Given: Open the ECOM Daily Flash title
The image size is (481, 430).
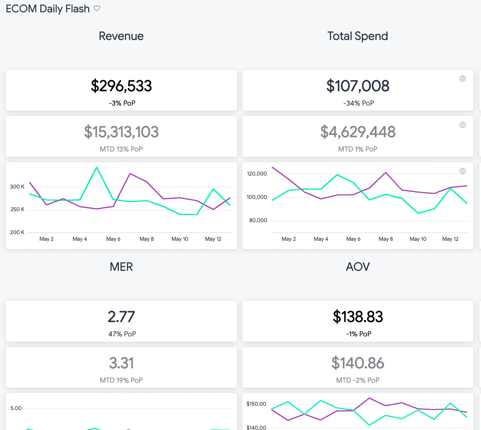Looking at the screenshot, I should pos(48,9).
